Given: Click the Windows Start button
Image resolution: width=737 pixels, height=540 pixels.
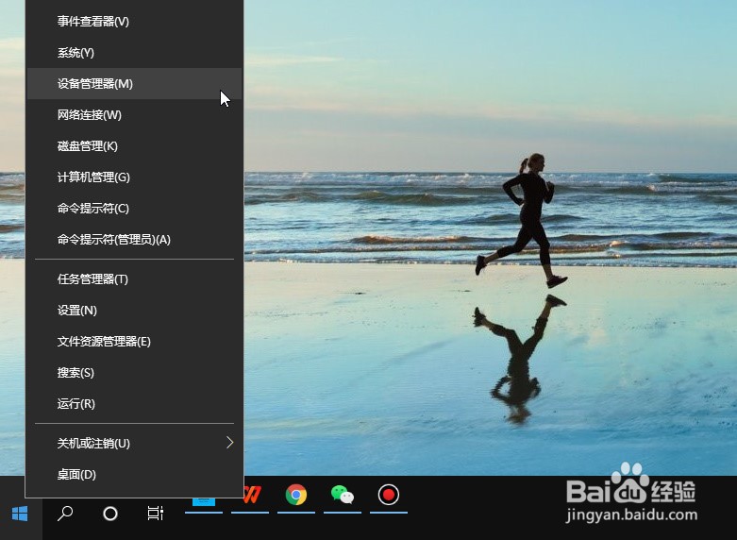Looking at the screenshot, I should coord(20,514).
